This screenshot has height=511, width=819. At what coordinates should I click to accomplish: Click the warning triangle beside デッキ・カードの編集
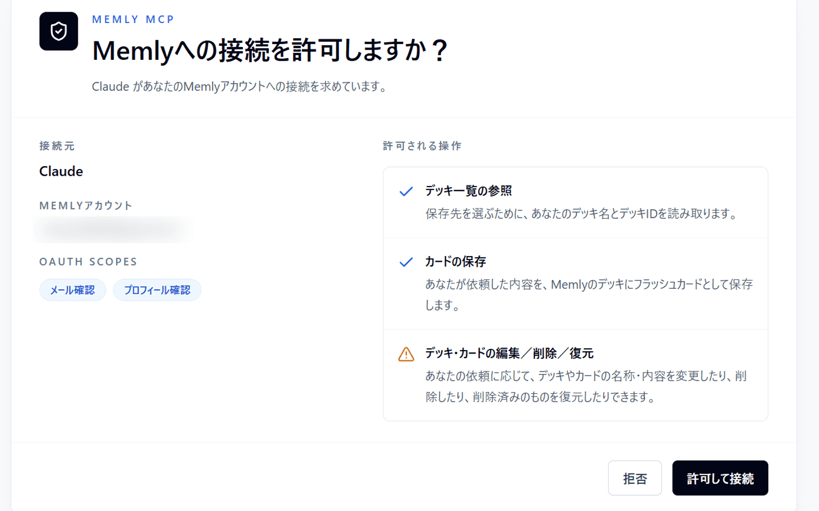click(406, 354)
